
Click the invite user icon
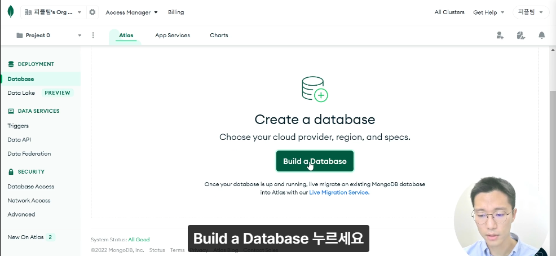(500, 35)
